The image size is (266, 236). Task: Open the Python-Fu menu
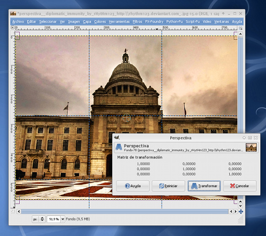[x=174, y=22]
